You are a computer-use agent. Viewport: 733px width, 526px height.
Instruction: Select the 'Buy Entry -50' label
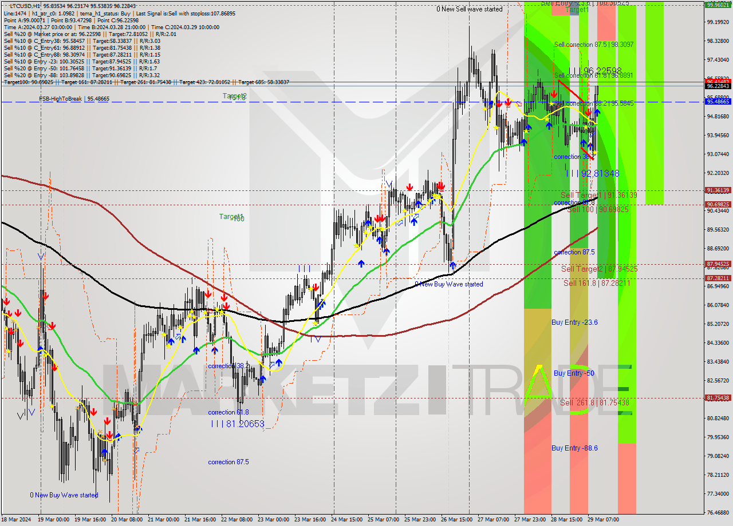[573, 373]
